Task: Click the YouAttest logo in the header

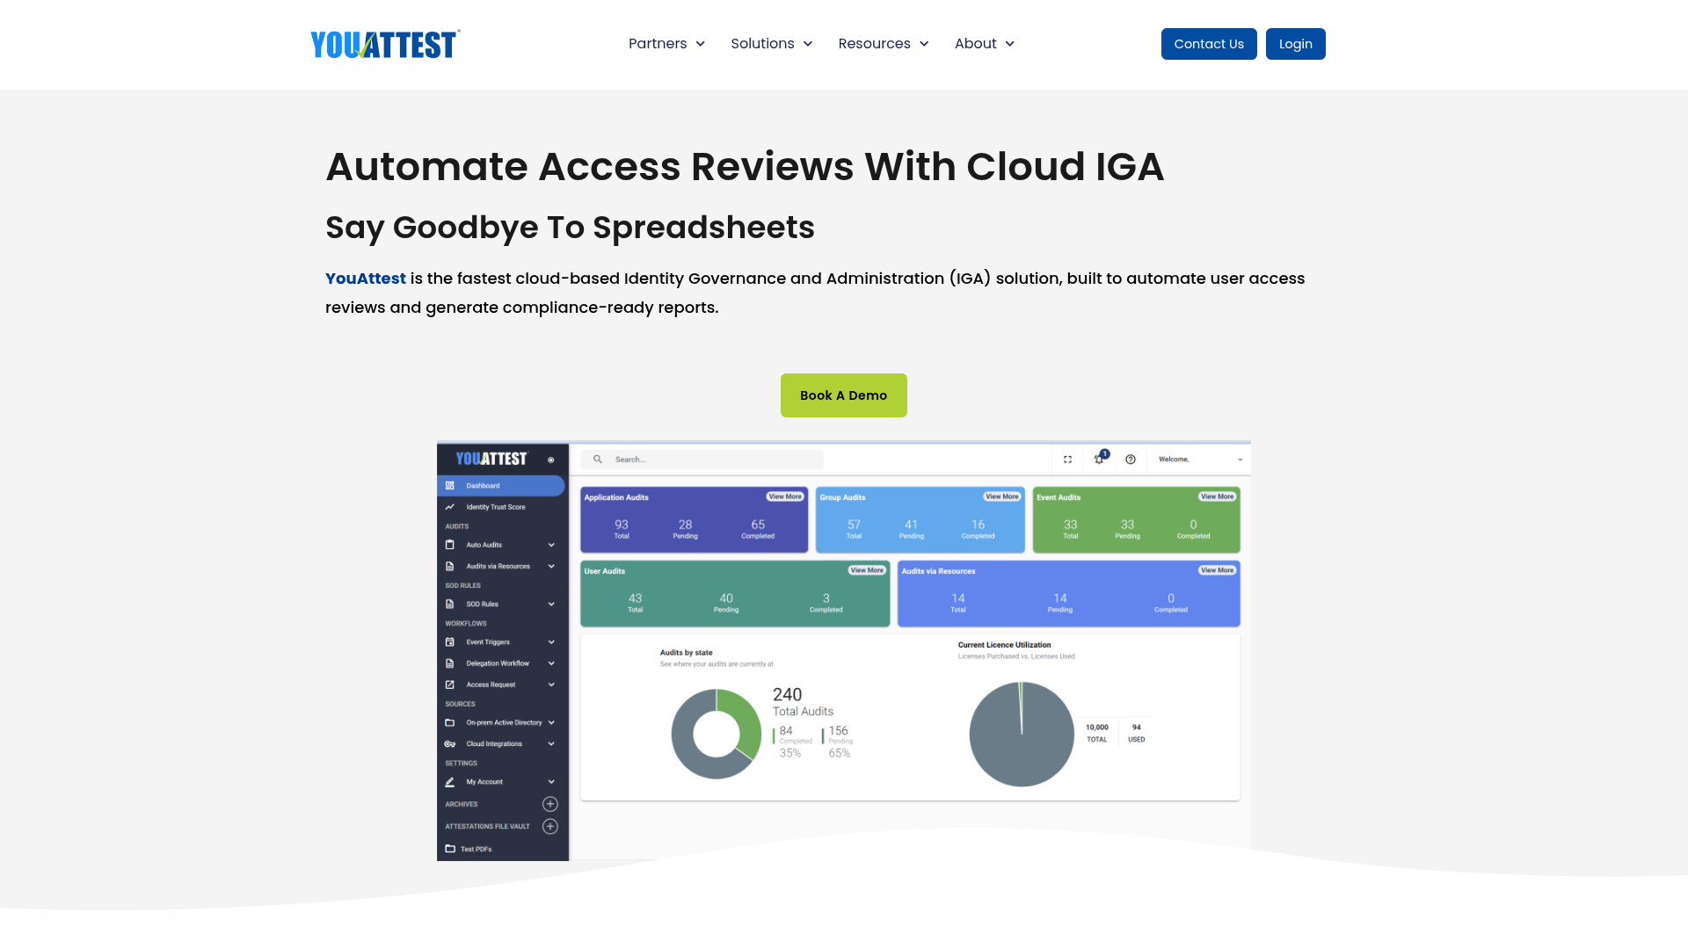Action: 385,44
